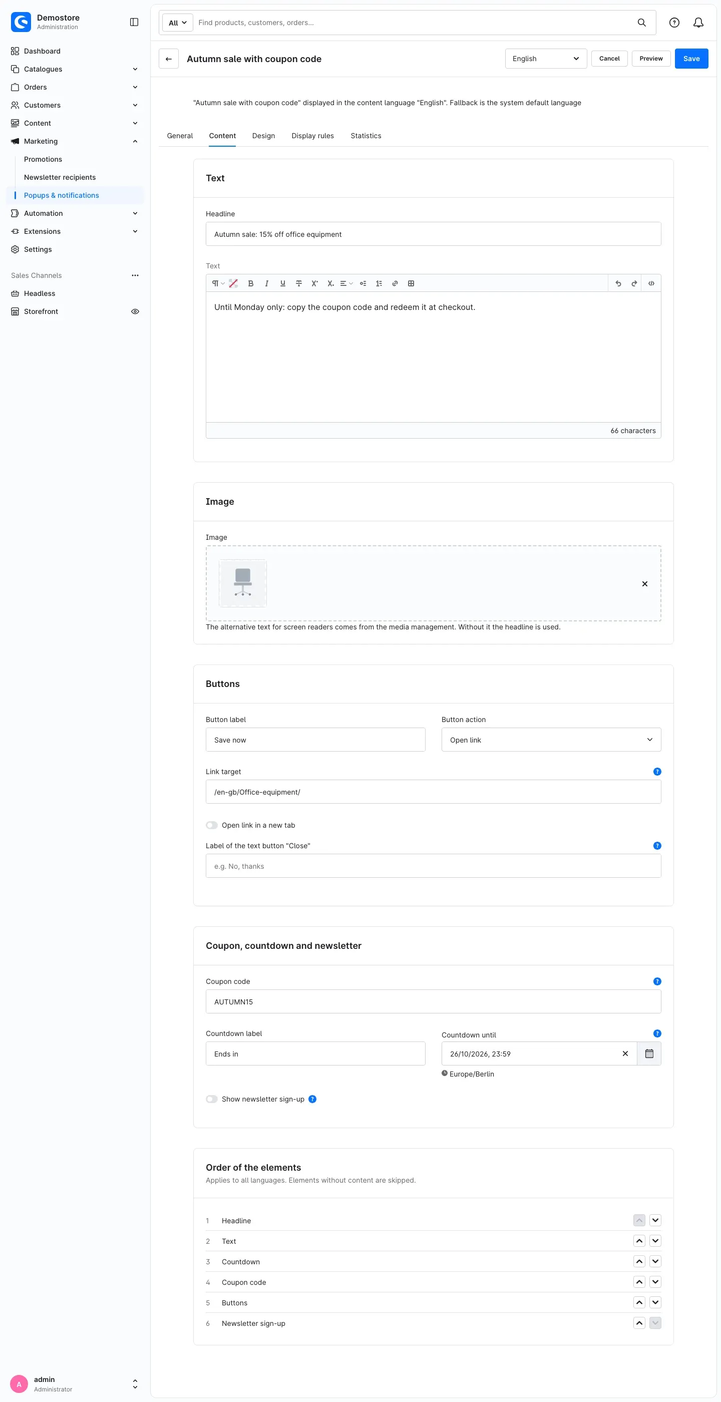Open calendar picker for Countdown until

649,1054
